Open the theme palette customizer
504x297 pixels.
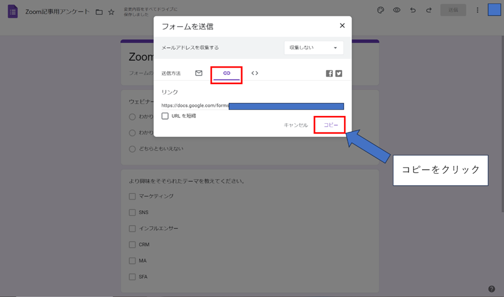click(x=381, y=10)
